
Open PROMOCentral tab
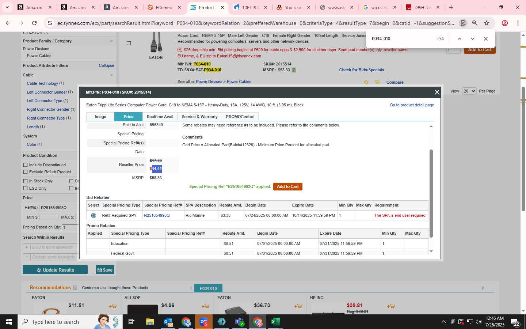click(x=240, y=117)
